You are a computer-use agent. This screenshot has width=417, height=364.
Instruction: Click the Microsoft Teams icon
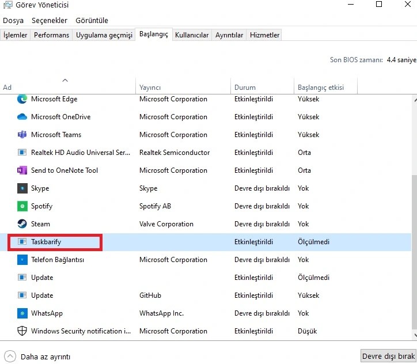pos(22,135)
